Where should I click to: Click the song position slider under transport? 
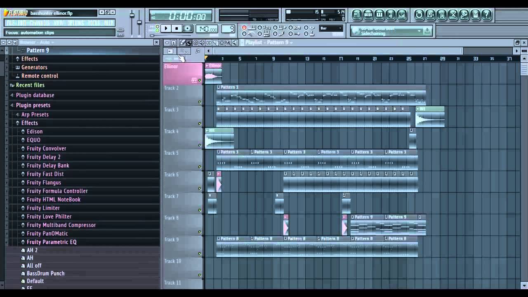pos(171,35)
